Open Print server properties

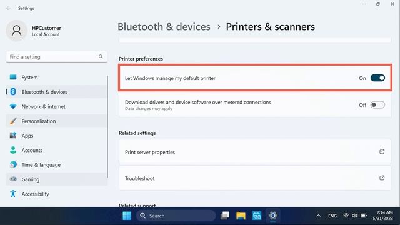255,152
